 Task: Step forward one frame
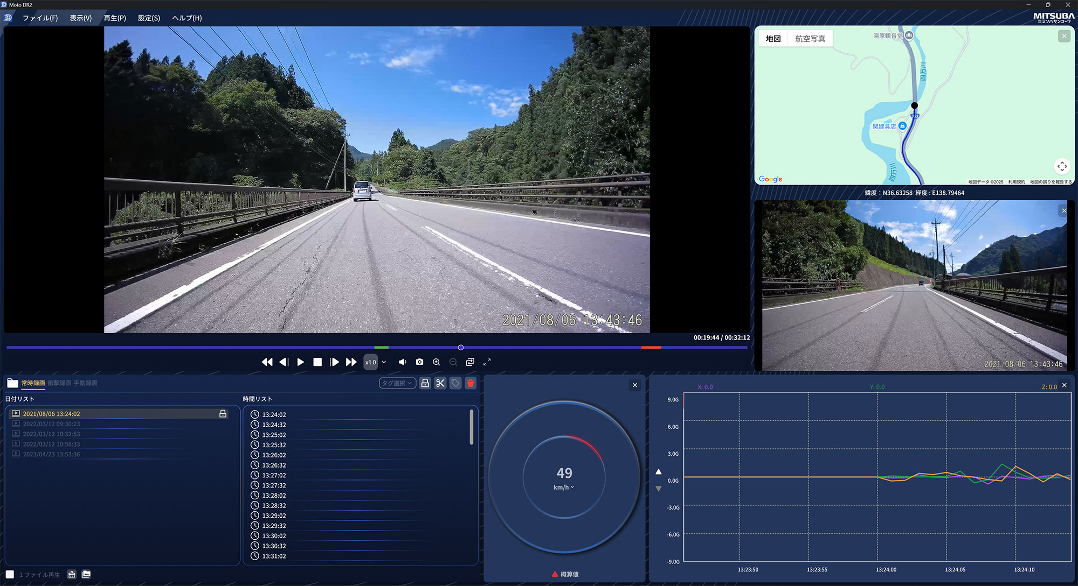(x=334, y=362)
